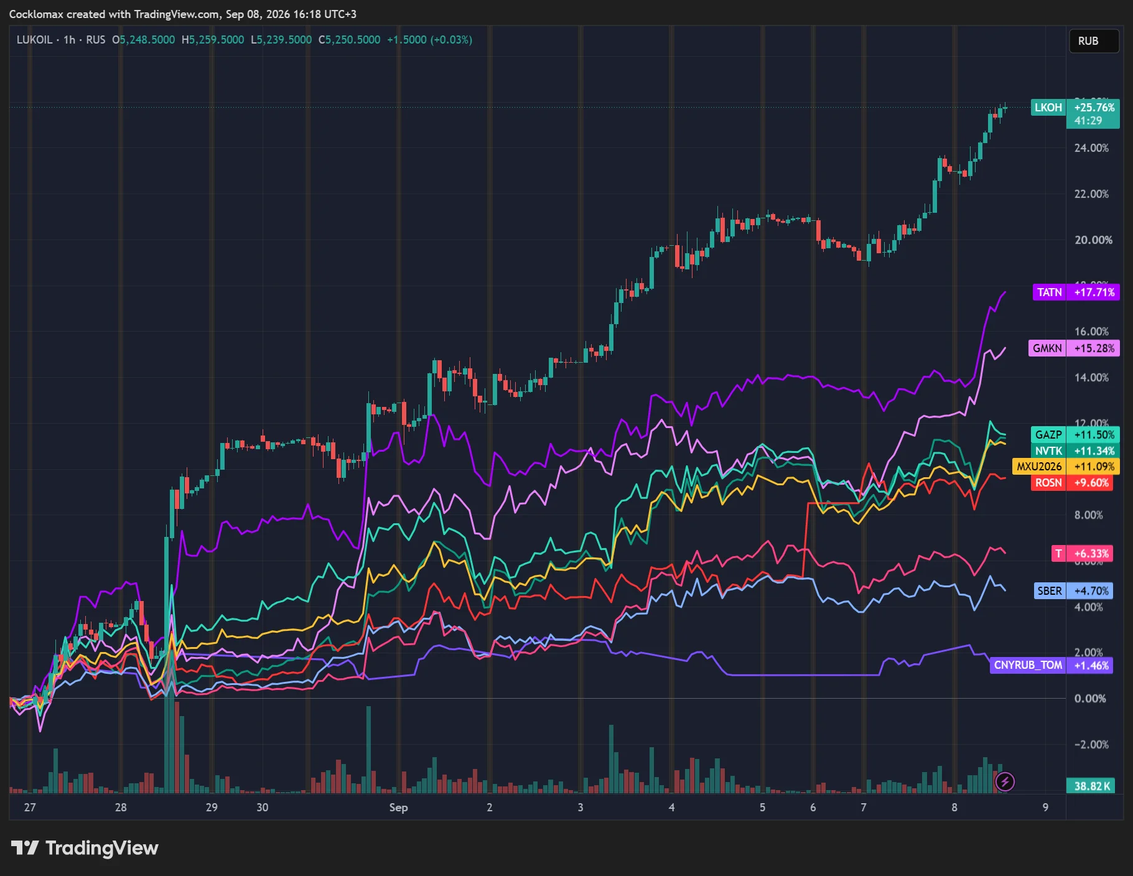Click the 14.00% price axis label
1133x876 pixels.
pos(1091,378)
